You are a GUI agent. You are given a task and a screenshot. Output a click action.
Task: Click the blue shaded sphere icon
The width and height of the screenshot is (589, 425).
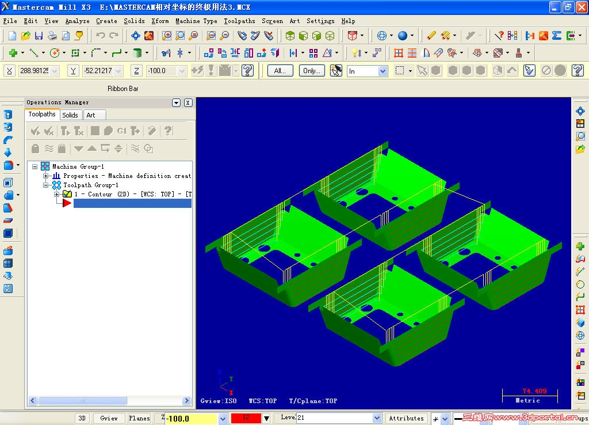(x=402, y=36)
